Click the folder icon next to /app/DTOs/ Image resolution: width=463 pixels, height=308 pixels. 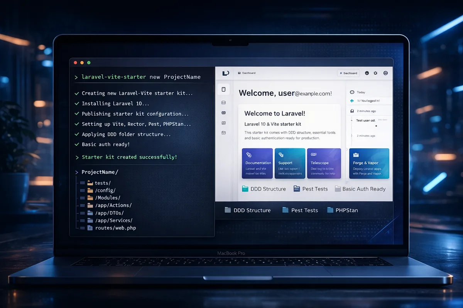click(90, 213)
